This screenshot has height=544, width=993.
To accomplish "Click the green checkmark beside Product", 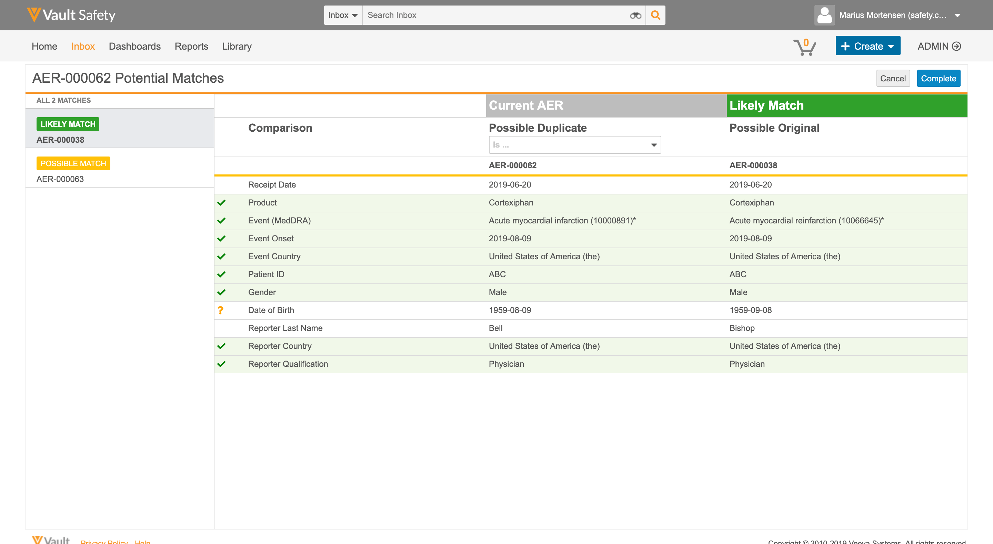I will click(221, 203).
